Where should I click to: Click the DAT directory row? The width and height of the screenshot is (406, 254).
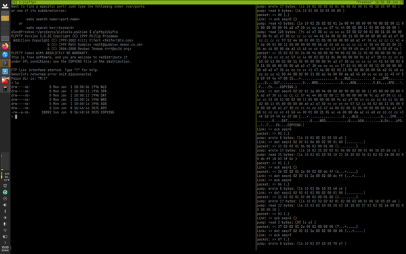pos(59,95)
